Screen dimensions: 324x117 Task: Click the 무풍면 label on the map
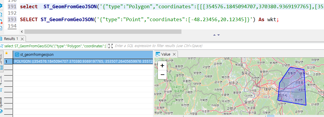coord(186,81)
